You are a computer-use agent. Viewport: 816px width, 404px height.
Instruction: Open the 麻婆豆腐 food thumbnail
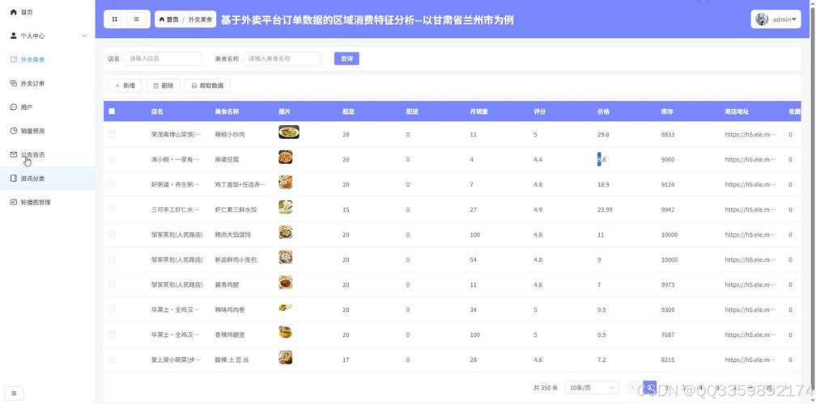coord(286,158)
